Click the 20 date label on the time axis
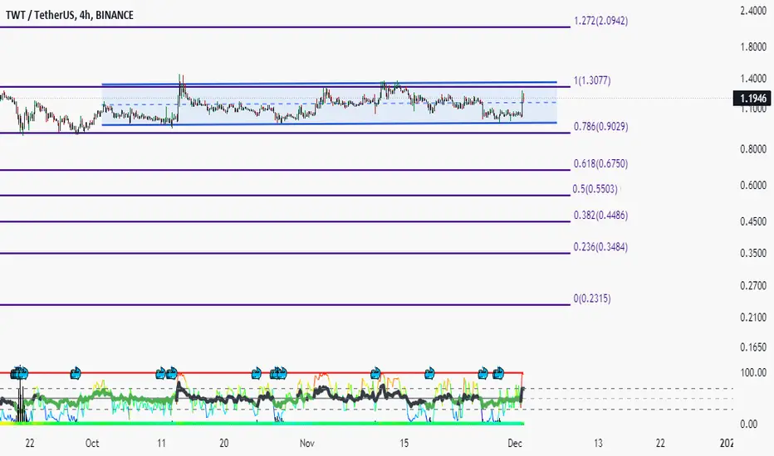 [224, 444]
